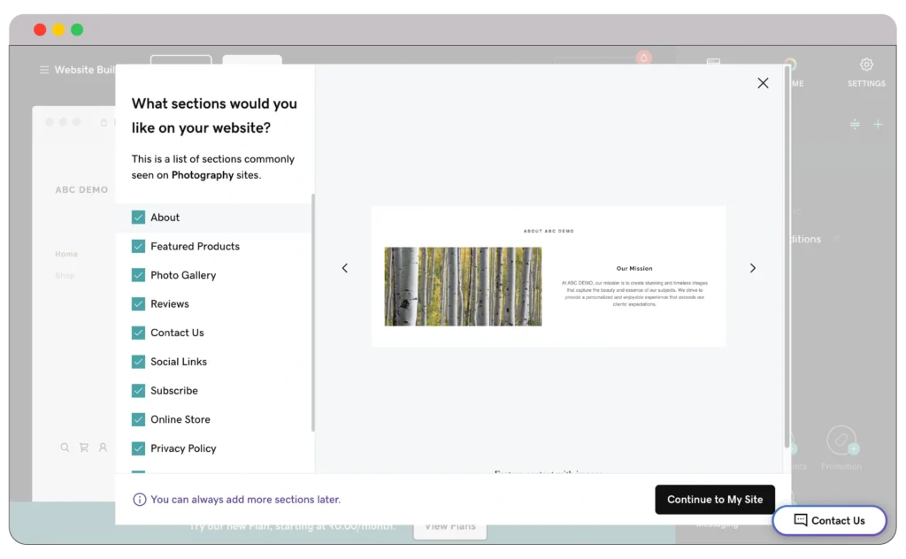The height and width of the screenshot is (559, 906).
Task: Click the About section preview thumbnail
Action: pos(549,274)
